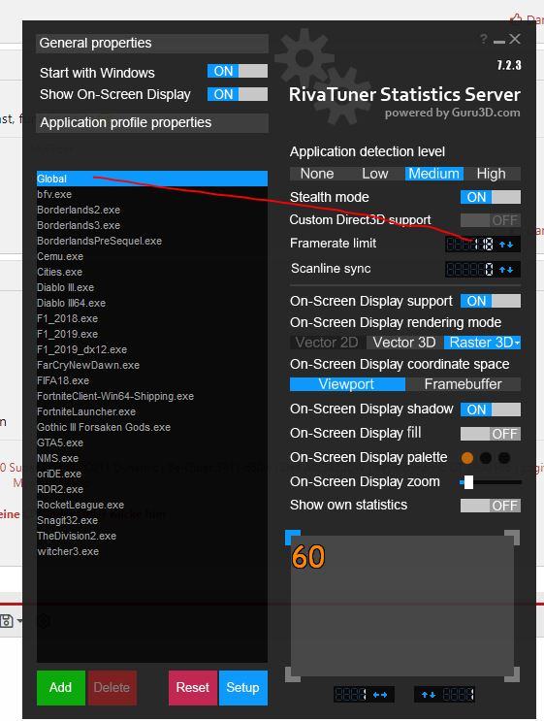The width and height of the screenshot is (544, 721).
Task: Toggle Show On-Screen Display switch
Action: point(237,94)
